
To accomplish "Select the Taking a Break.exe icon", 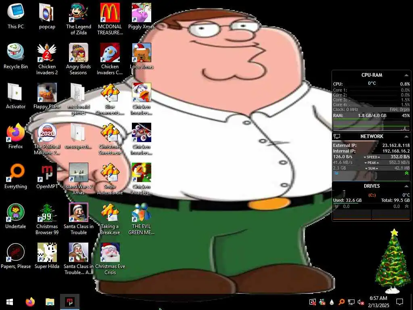I will (110, 219).
